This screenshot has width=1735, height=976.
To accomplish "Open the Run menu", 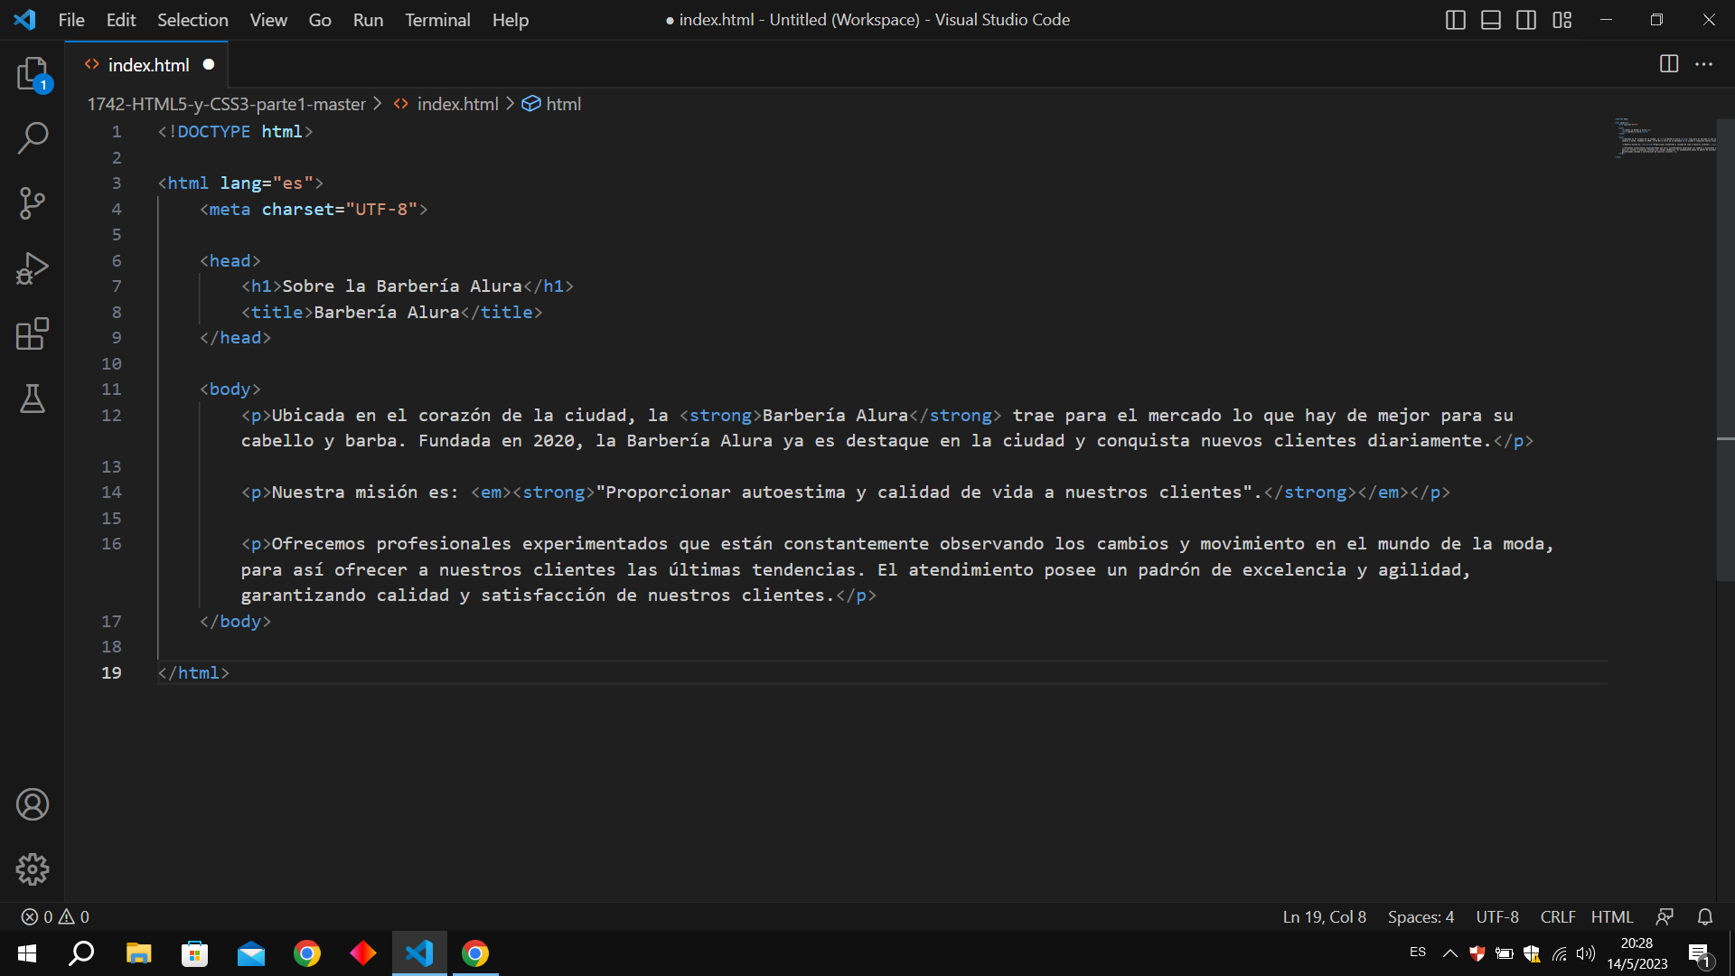I will [368, 20].
